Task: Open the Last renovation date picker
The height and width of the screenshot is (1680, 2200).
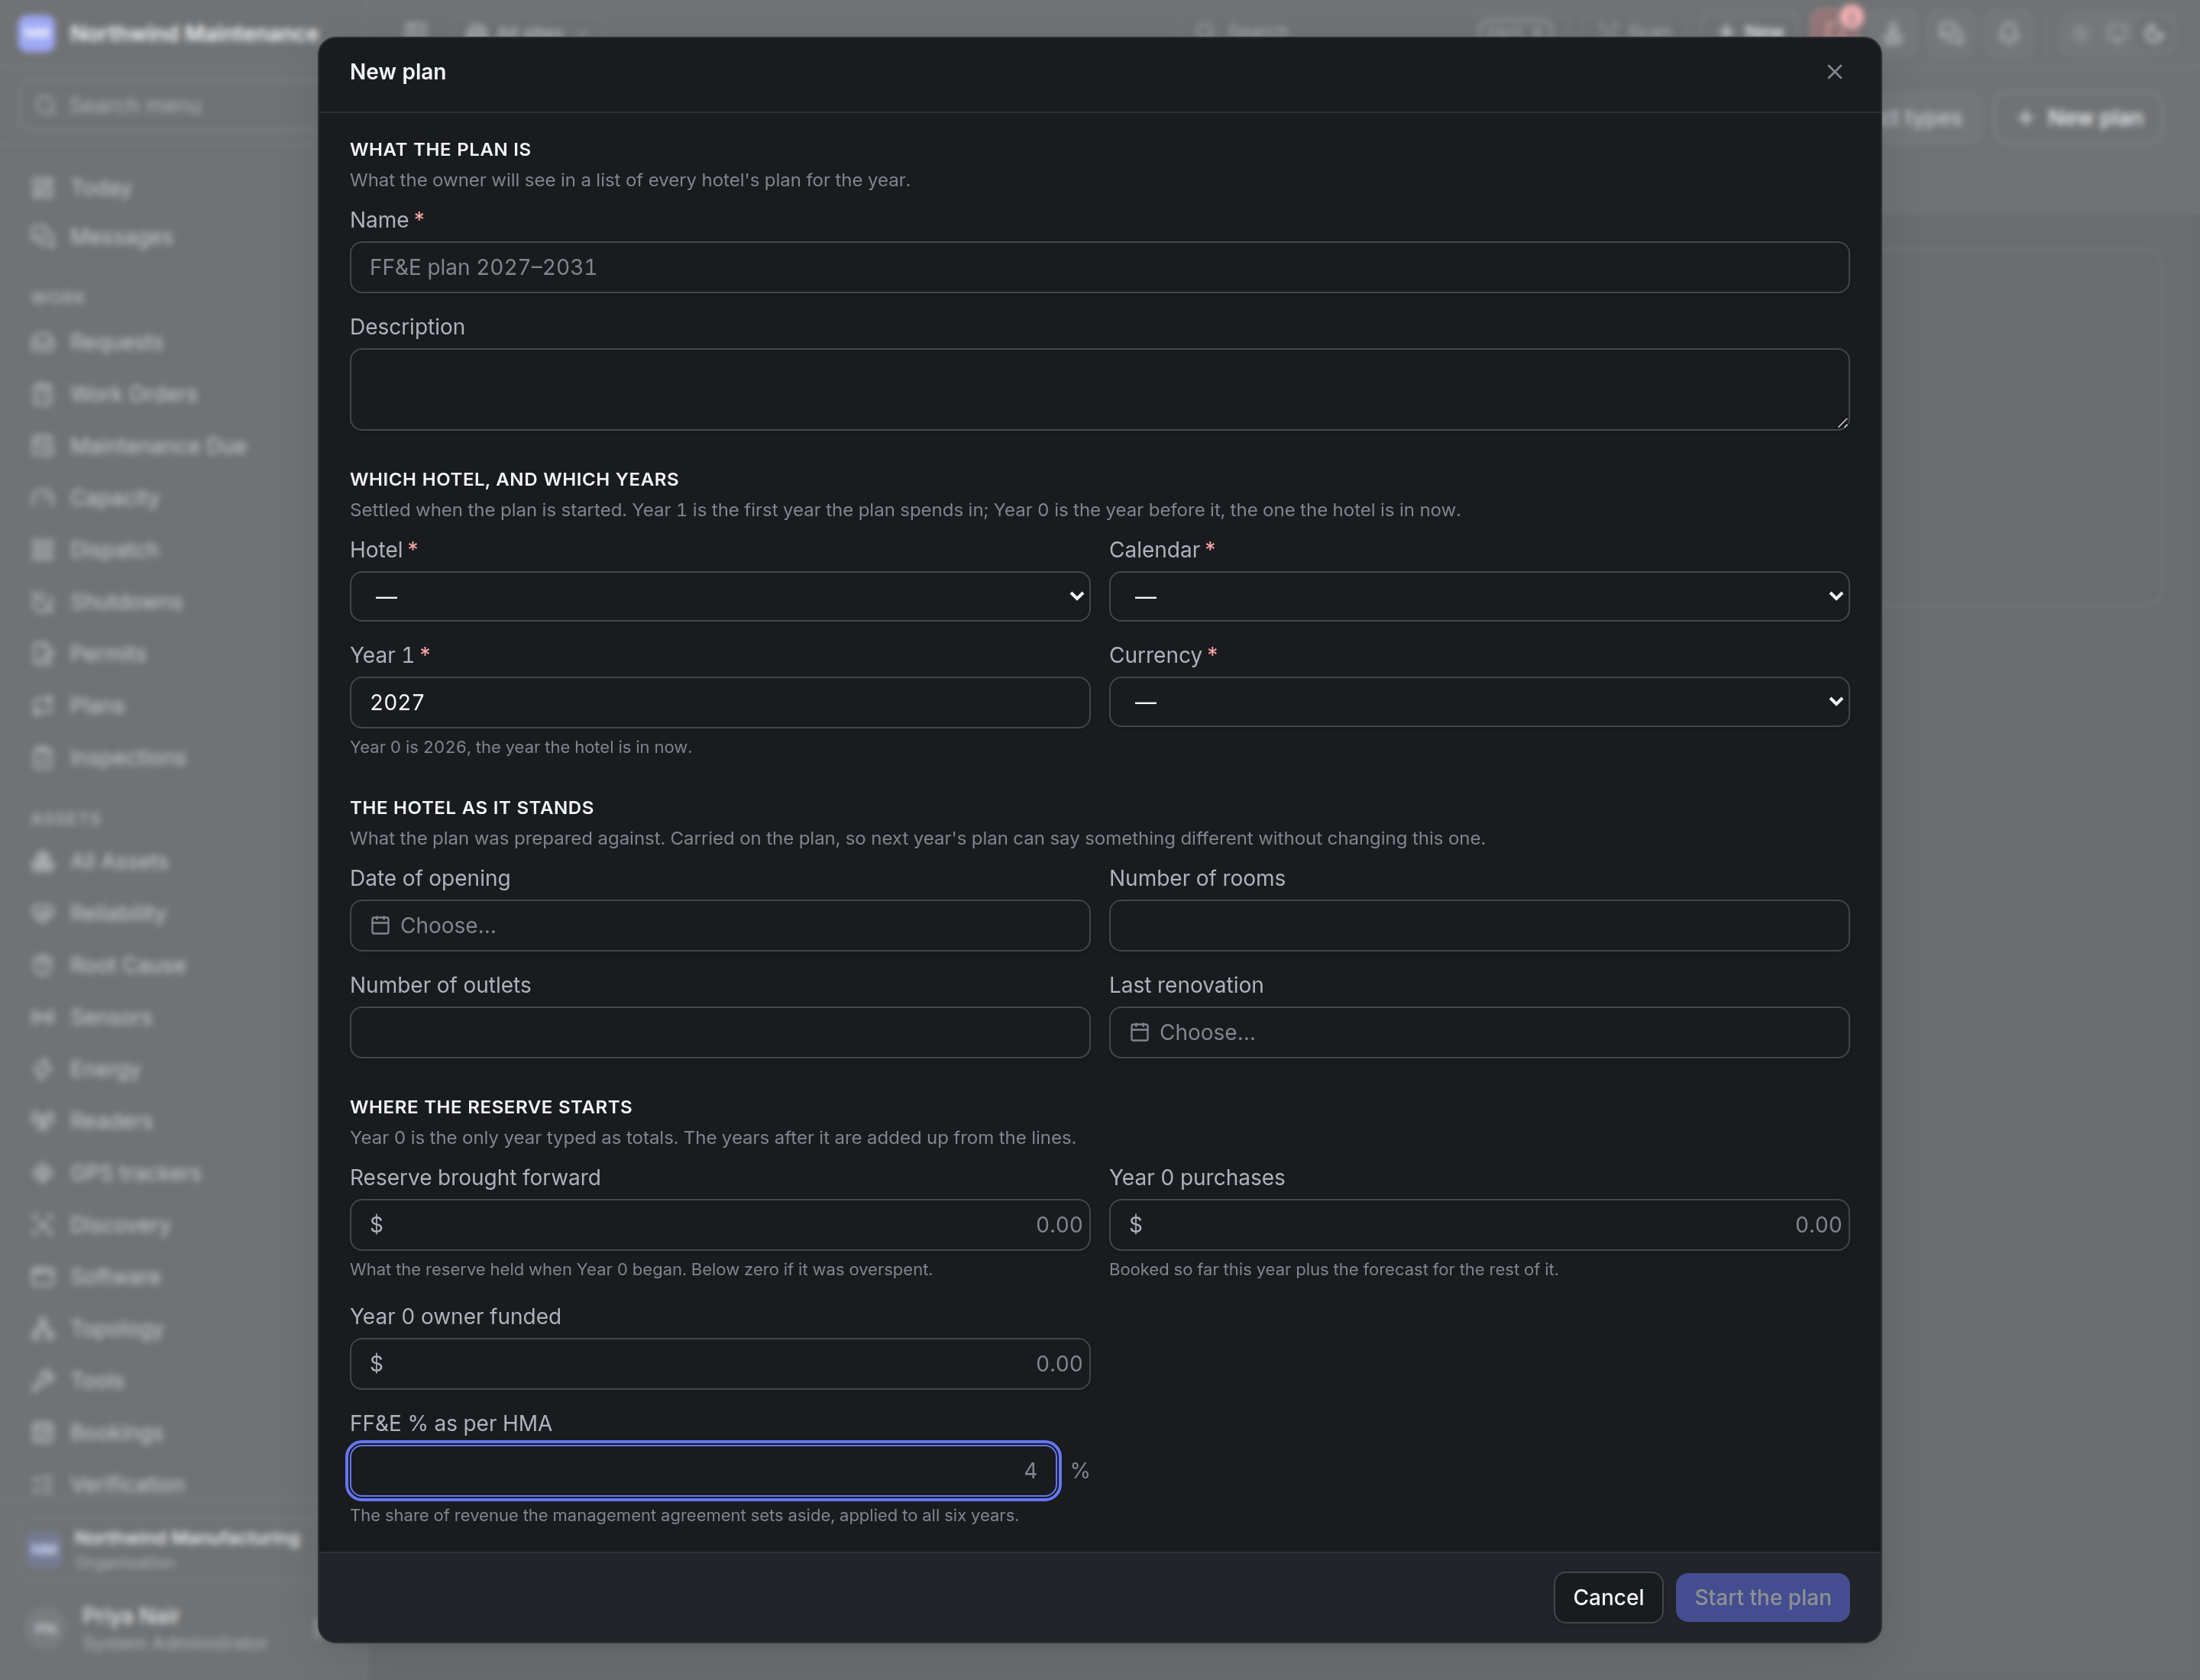Action: tap(1479, 1032)
